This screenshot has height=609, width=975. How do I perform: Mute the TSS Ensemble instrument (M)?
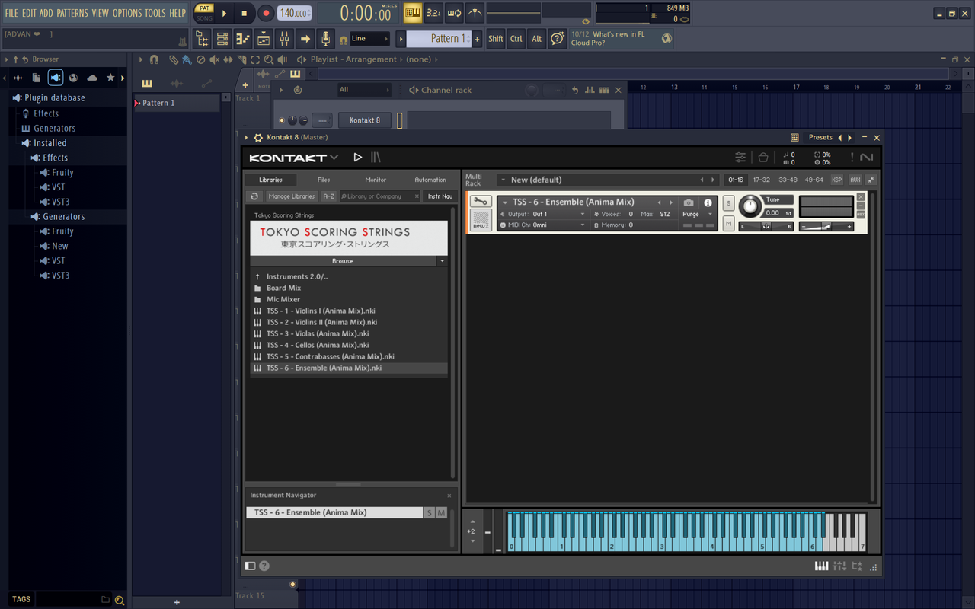pos(728,223)
